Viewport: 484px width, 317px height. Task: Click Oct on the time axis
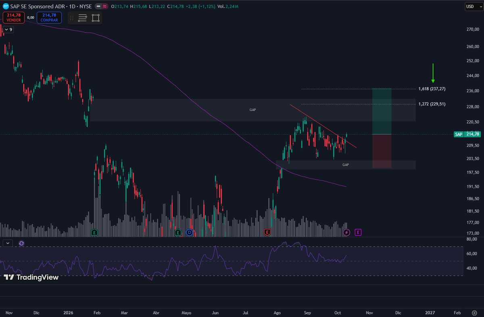tap(338, 313)
